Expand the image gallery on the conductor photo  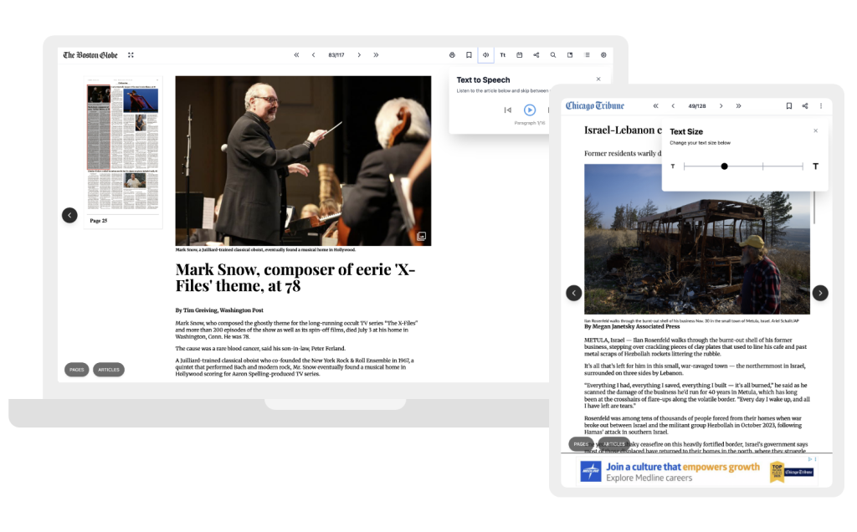[x=421, y=237]
